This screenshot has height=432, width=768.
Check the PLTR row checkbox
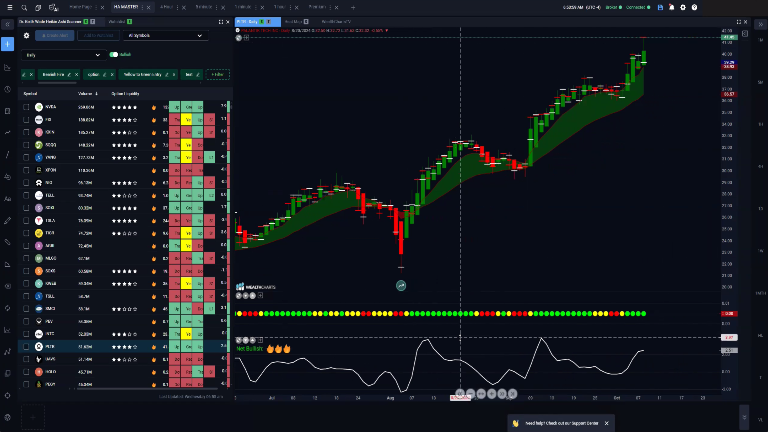pyautogui.click(x=26, y=347)
